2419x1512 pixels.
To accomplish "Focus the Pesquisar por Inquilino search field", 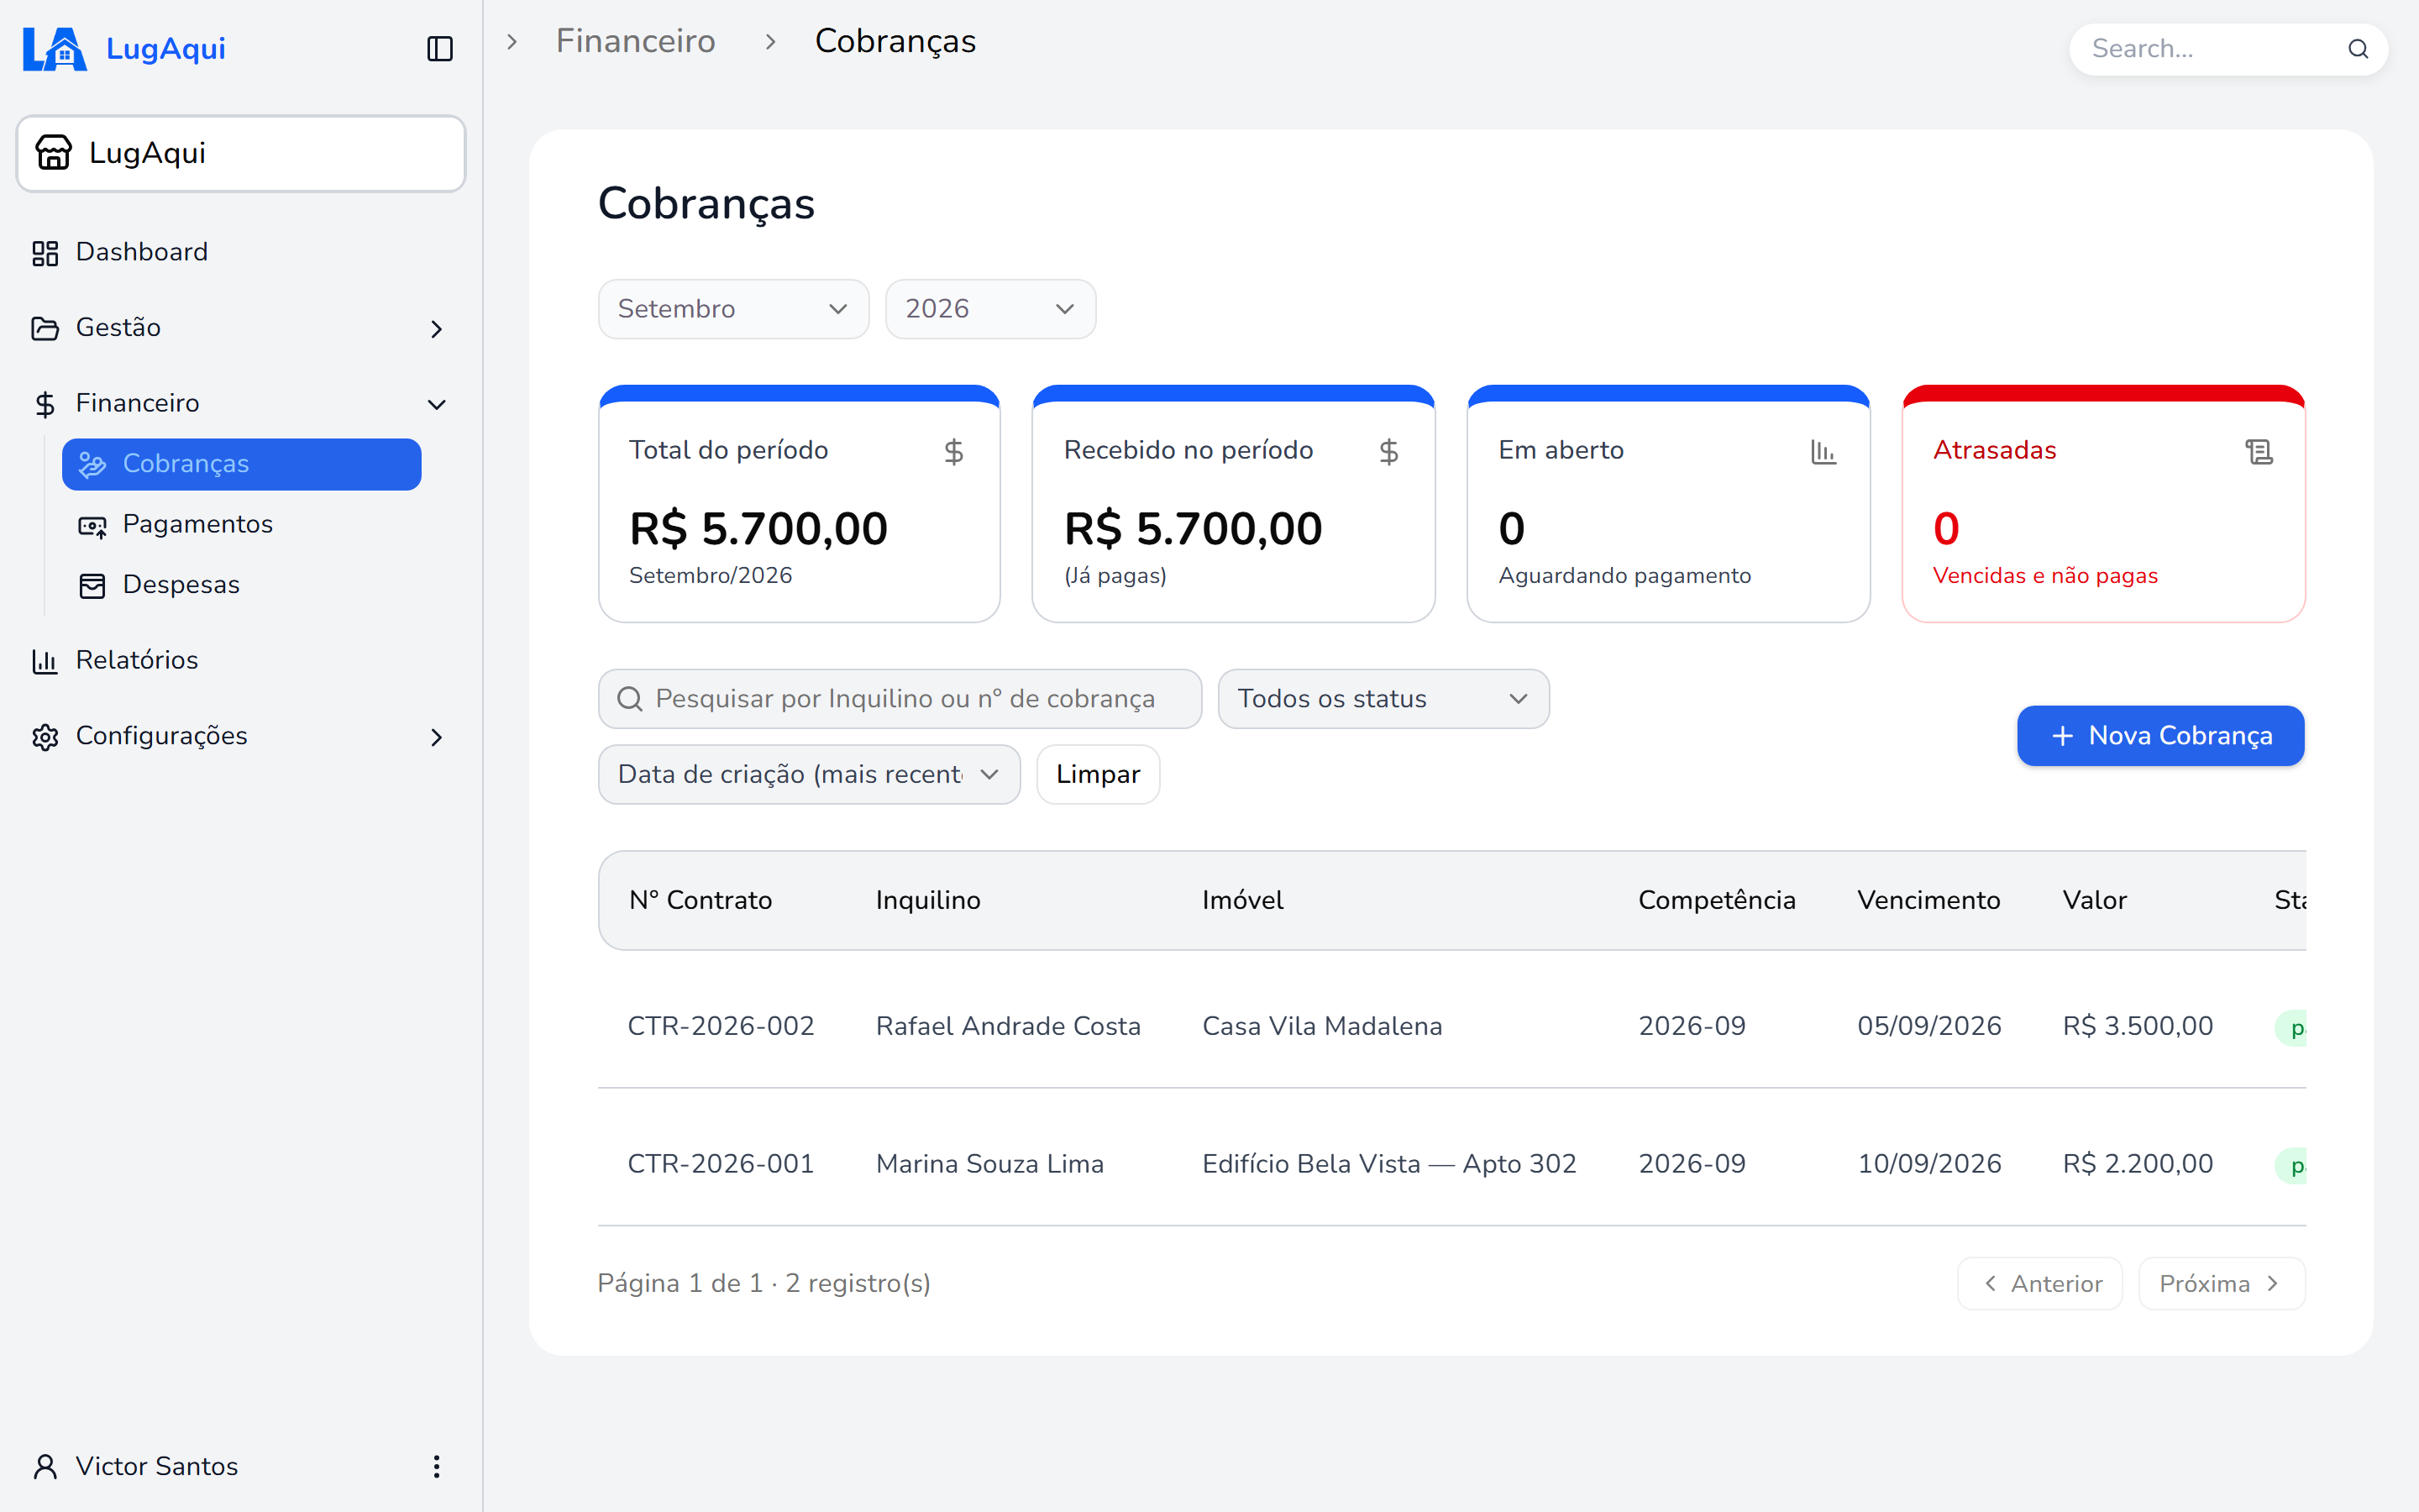I will (x=900, y=699).
